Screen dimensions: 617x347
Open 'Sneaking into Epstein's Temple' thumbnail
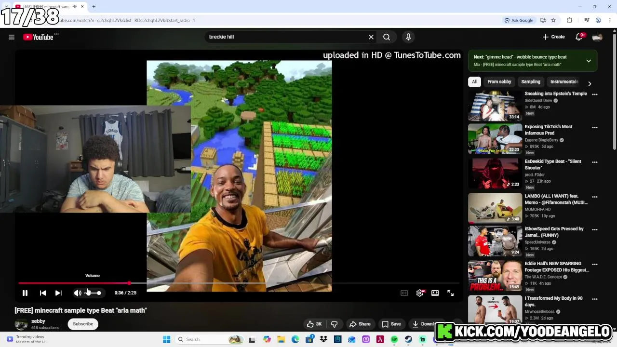(x=495, y=106)
